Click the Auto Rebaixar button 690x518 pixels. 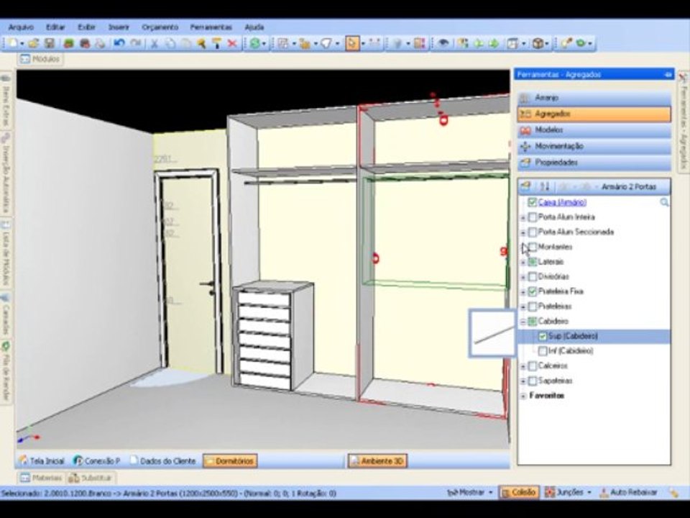click(x=628, y=492)
